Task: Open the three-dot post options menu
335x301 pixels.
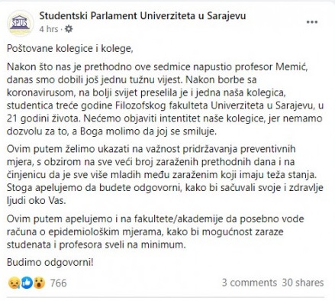Action: coord(312,22)
